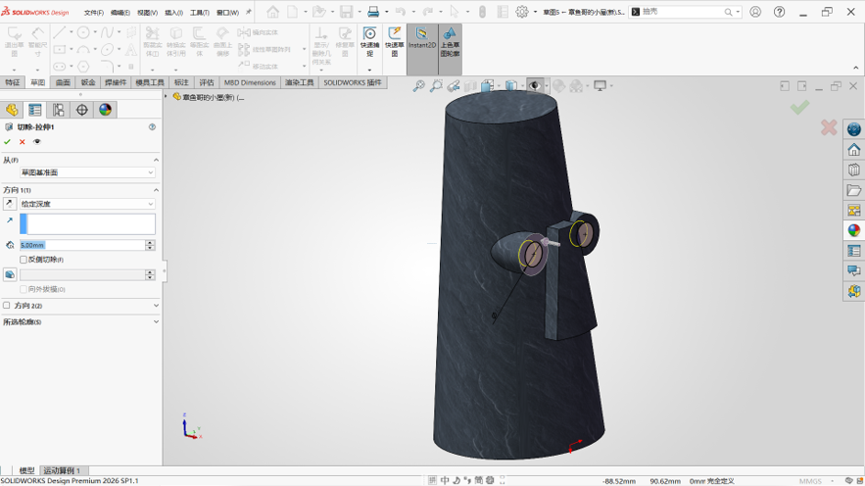Switch to the 钣金 ribbon tab
Viewport: 865px width, 486px height.
pos(88,82)
